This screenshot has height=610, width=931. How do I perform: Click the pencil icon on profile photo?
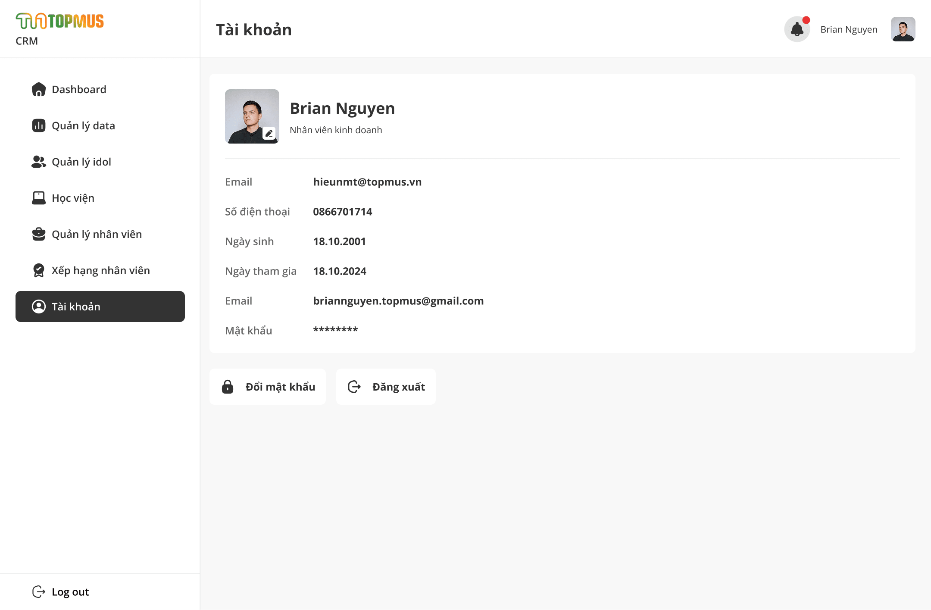click(x=269, y=134)
